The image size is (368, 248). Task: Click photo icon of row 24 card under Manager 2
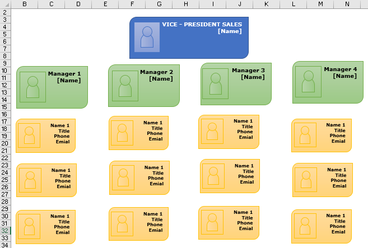[123, 177]
